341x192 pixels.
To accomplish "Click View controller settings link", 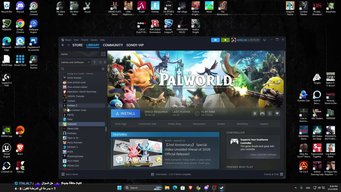I will [x=263, y=155].
